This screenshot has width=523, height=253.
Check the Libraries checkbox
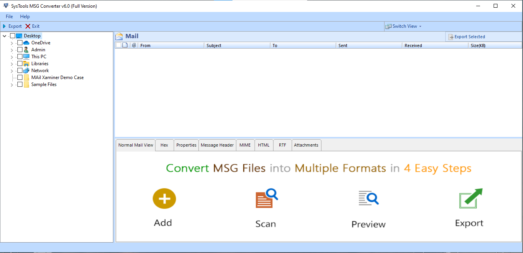coord(20,64)
